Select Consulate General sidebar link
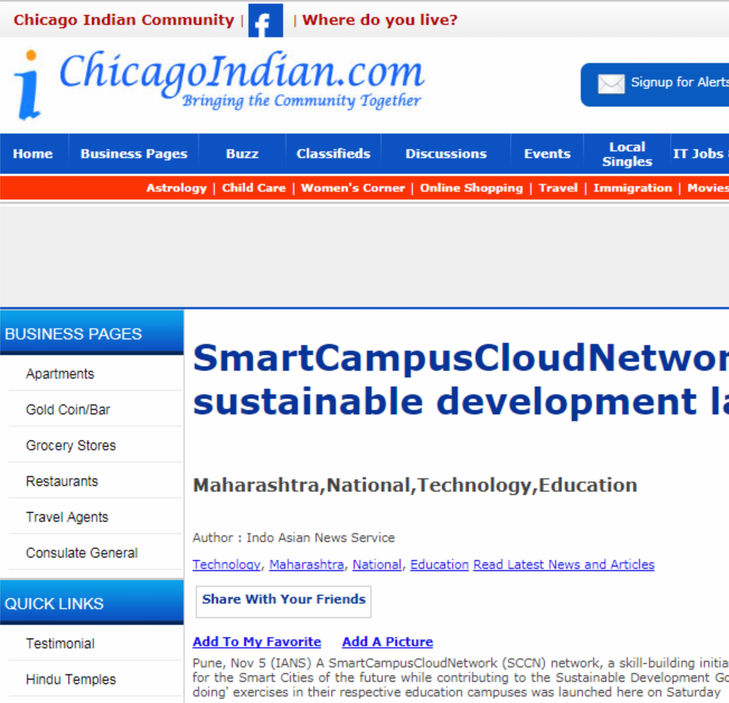Screen dimensions: 729x703 pyautogui.click(x=81, y=553)
